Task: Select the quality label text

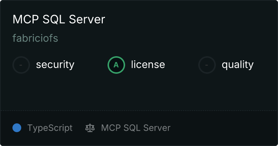Action: (x=237, y=65)
